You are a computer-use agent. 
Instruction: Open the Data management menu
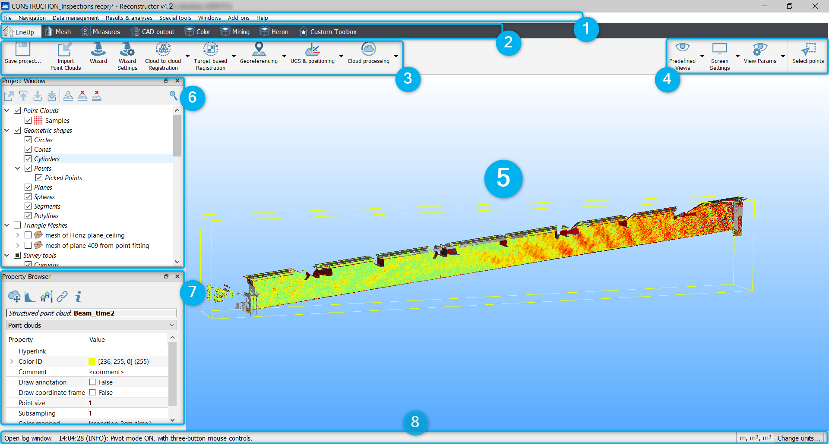point(76,18)
